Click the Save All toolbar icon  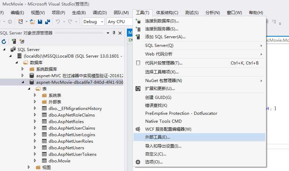48,22
